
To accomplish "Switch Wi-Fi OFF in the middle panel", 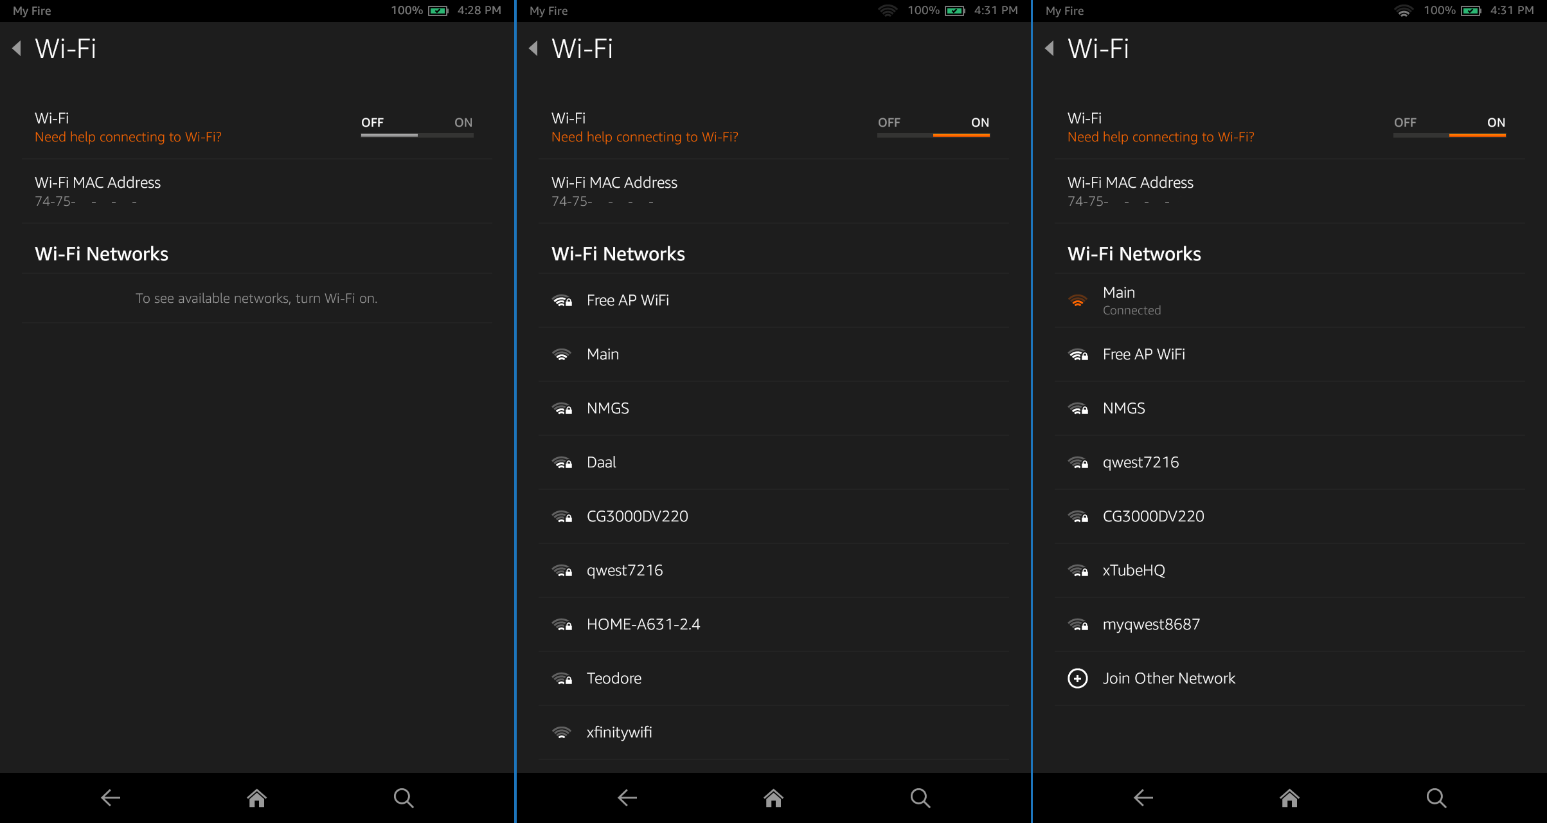I will click(890, 123).
